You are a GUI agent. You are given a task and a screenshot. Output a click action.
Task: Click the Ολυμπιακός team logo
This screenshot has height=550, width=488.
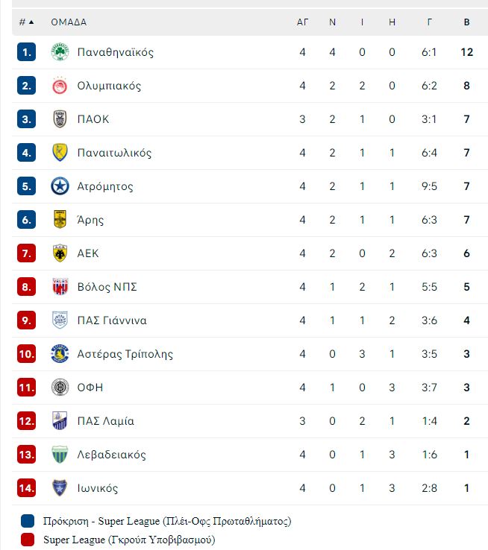60,86
